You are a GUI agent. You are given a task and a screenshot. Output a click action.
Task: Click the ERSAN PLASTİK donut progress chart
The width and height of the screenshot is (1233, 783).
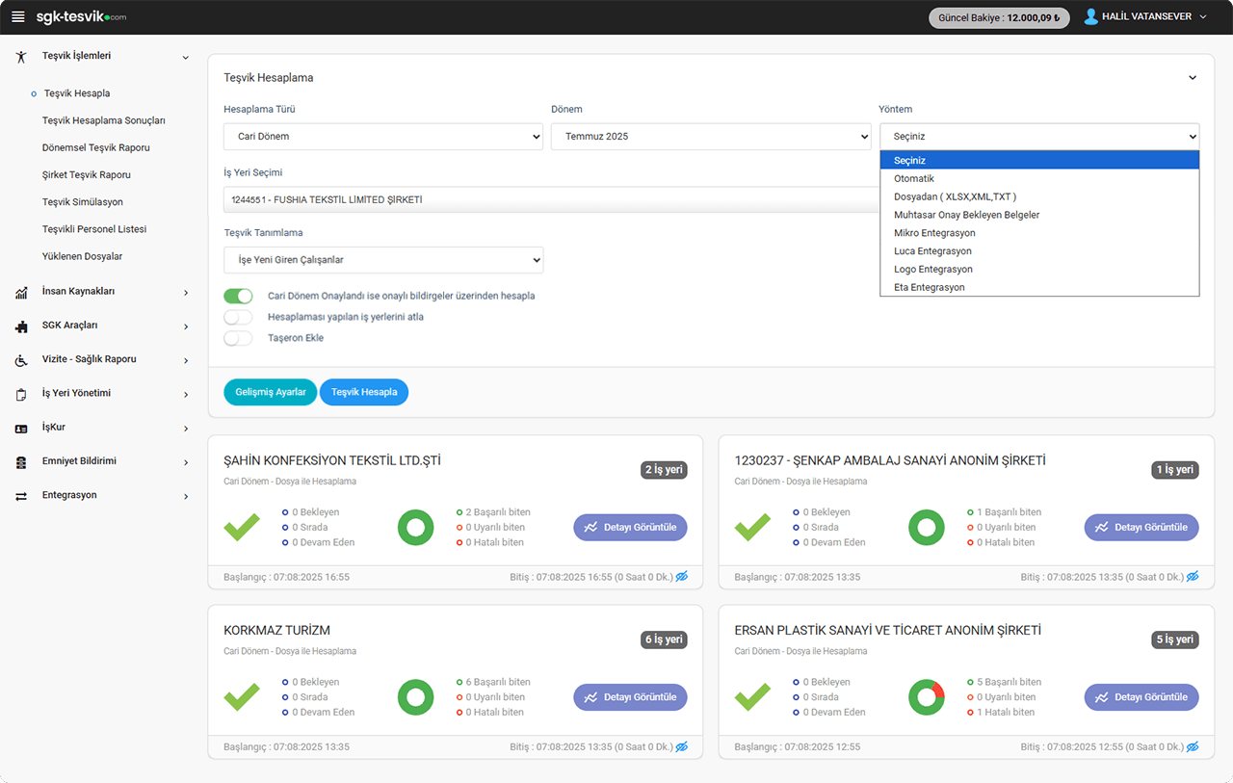click(927, 697)
